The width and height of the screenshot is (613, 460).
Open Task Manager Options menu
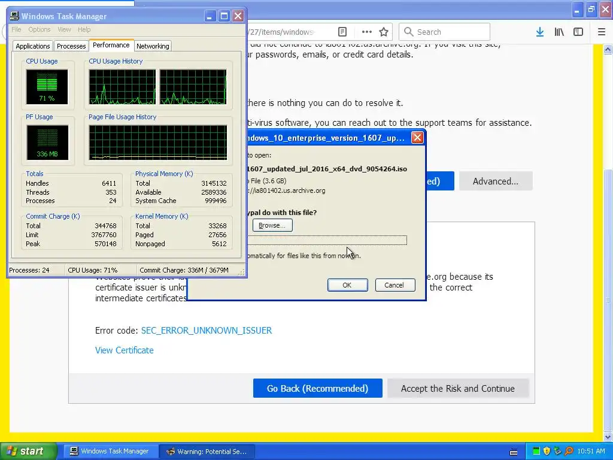click(x=39, y=29)
